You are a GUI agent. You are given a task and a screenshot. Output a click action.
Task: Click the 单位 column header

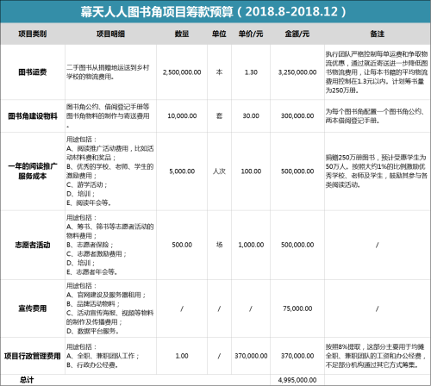pyautogui.click(x=219, y=34)
